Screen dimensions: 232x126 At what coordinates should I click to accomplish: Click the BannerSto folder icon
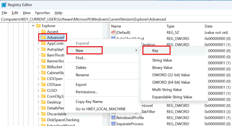pos(43,61)
